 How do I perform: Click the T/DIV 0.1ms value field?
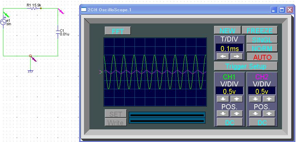[x=230, y=48]
